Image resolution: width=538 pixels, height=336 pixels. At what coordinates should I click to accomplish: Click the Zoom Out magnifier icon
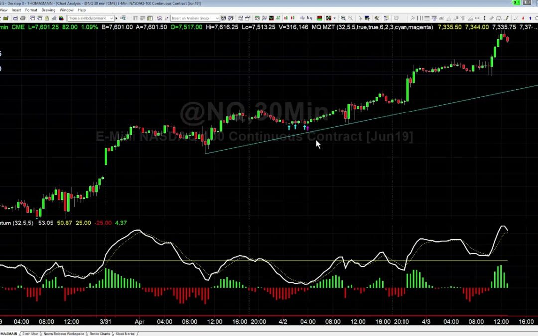coord(351,18)
